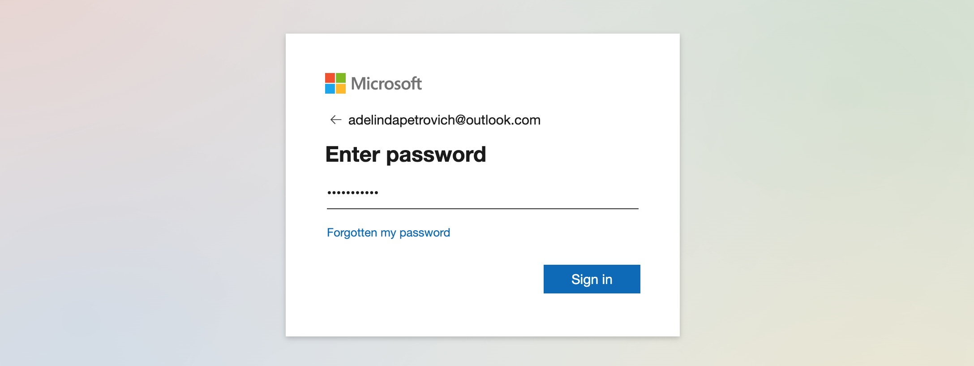Click the green square of Microsoft logo
974x366 pixels.
(x=341, y=78)
